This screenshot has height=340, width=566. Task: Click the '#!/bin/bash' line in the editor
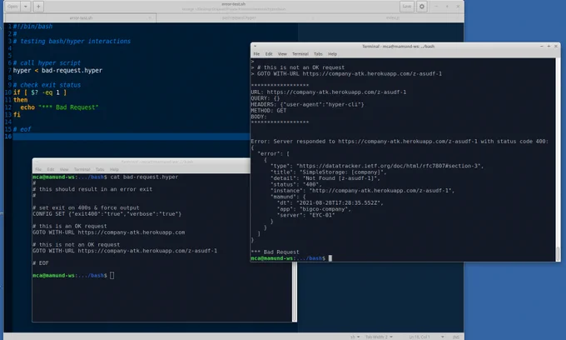[x=32, y=27]
